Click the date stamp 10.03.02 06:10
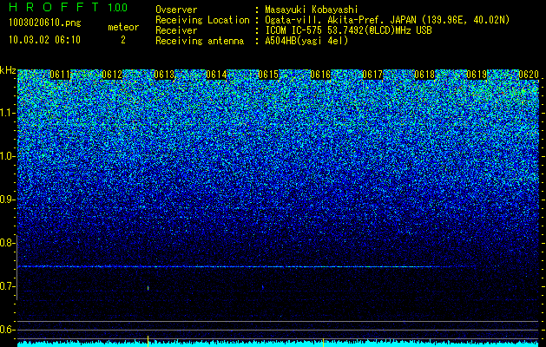 44,40
